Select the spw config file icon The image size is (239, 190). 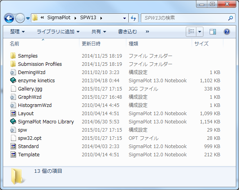(13, 130)
